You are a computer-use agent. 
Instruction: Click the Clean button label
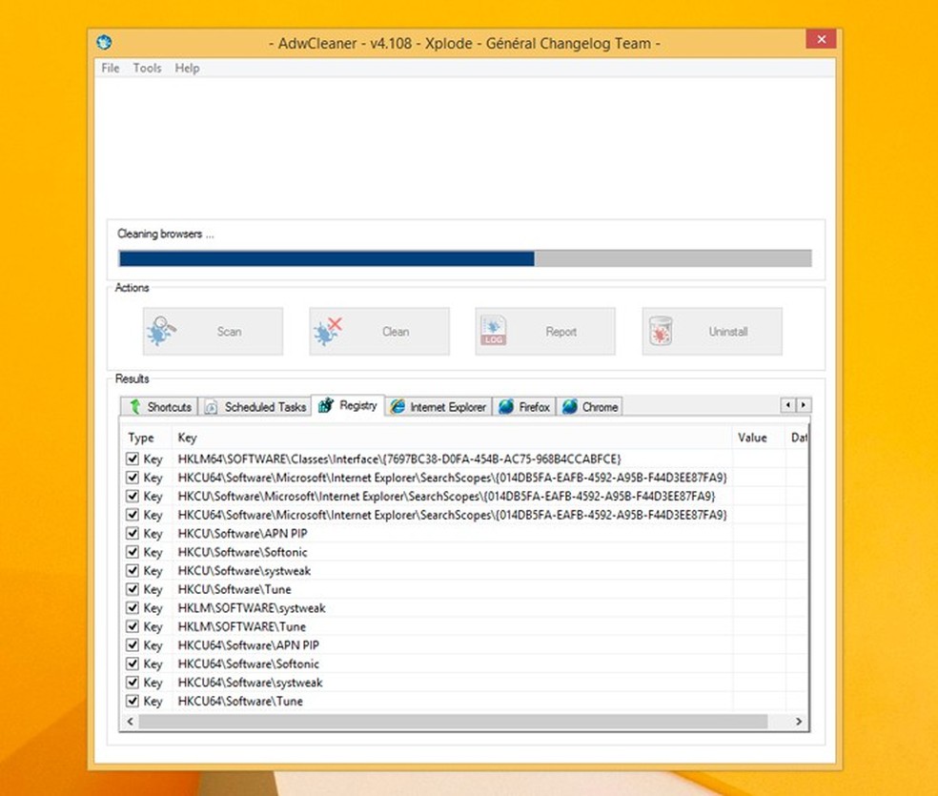tap(396, 332)
